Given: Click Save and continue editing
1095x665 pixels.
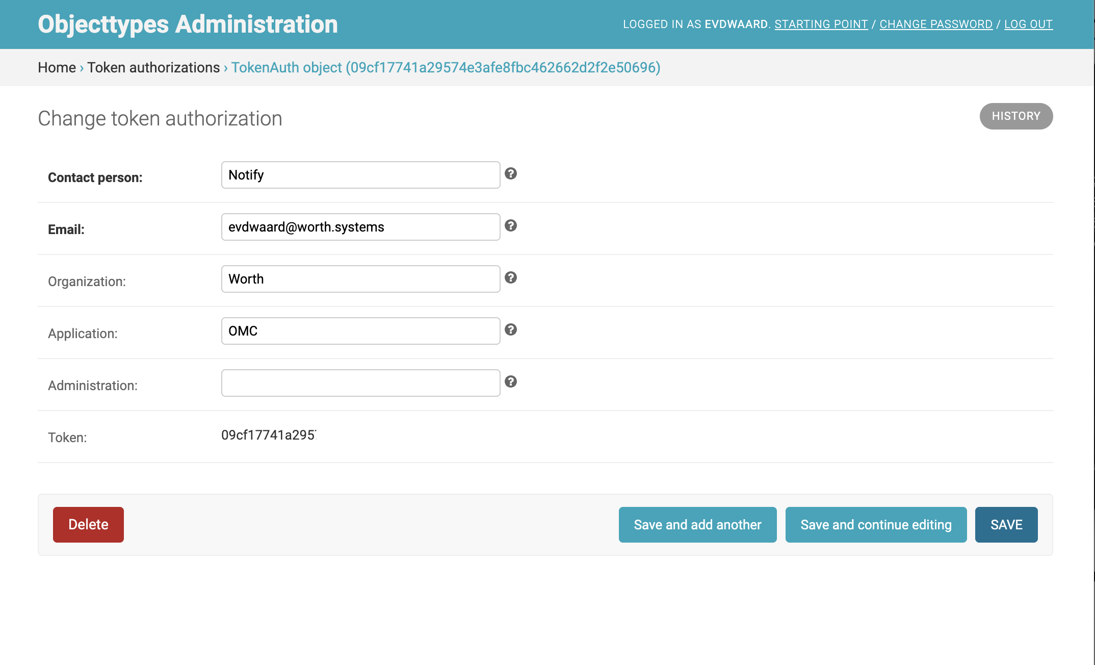Looking at the screenshot, I should [875, 525].
